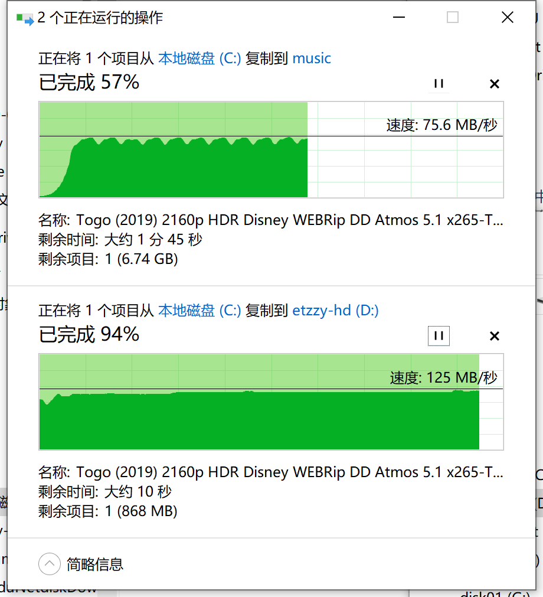Click the 剩余项目 1 (868 MB) text
The width and height of the screenshot is (543, 597).
[108, 511]
